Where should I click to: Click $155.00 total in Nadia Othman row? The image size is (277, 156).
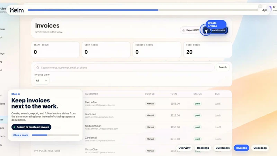point(175,127)
